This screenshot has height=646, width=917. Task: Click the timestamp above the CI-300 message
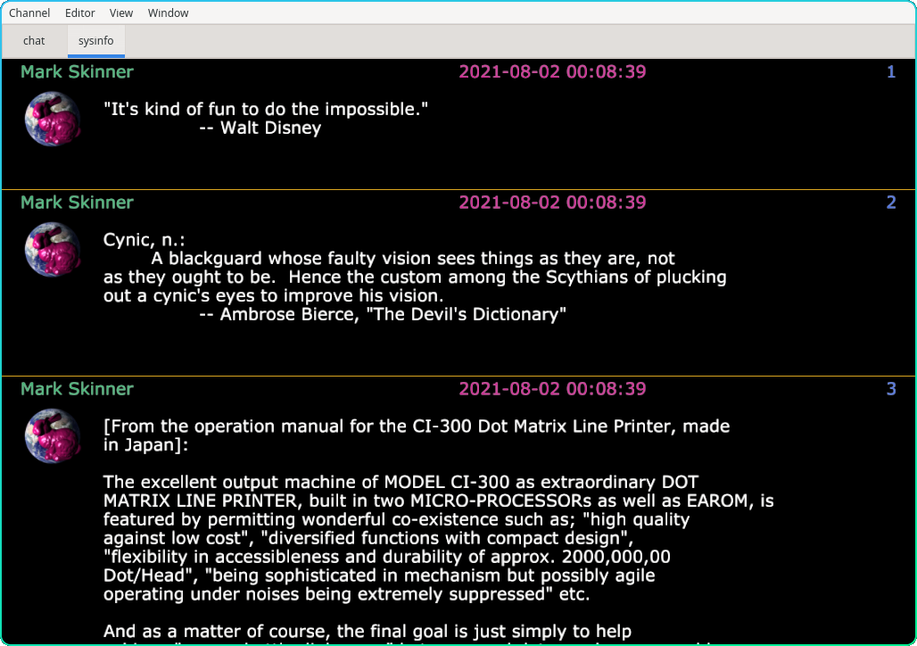pyautogui.click(x=552, y=389)
